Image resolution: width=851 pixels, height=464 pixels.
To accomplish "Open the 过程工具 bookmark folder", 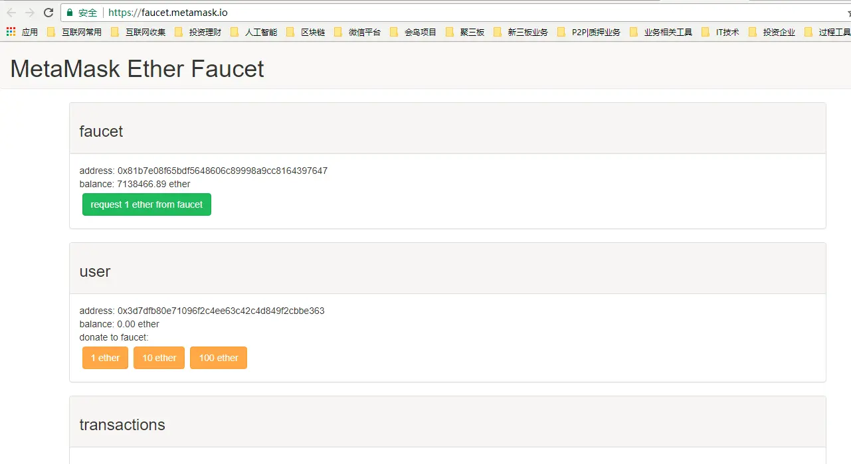I will click(x=828, y=32).
